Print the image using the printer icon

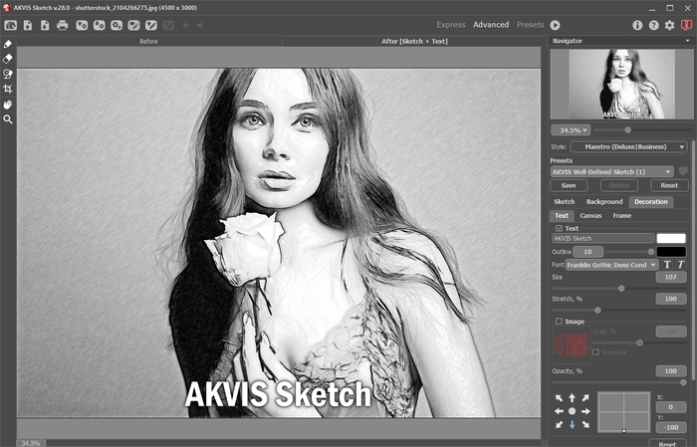[x=62, y=25]
